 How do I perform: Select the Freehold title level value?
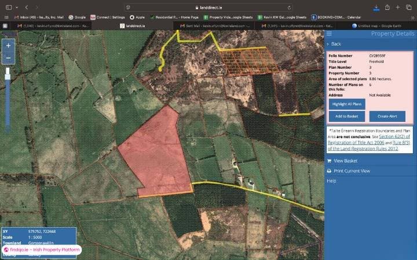coord(376,62)
